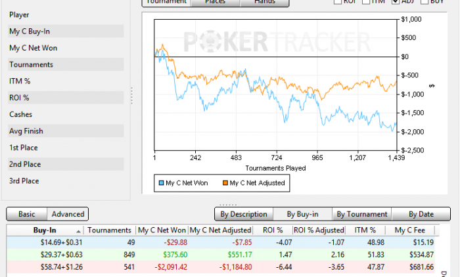Select the $58.74+$1.26 buy-in row

221,267
